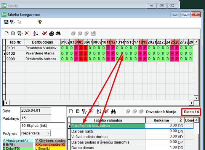Click the Tabelio valandos column header
Image resolution: width=205 pixels, height=150 pixels.
(108, 120)
